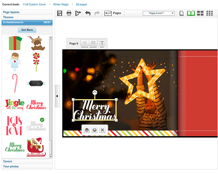Screen dimensions: 218x174
Task: Select the Lots of Love embellishment
Action: [x=15, y=126]
